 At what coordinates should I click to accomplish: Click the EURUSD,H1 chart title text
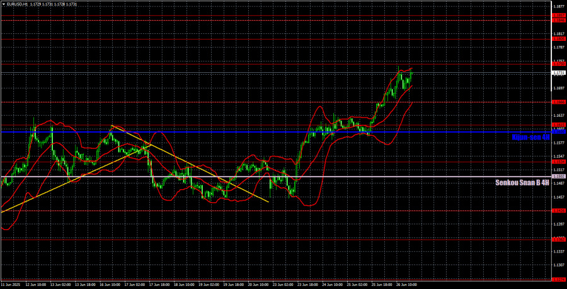(x=16, y=4)
